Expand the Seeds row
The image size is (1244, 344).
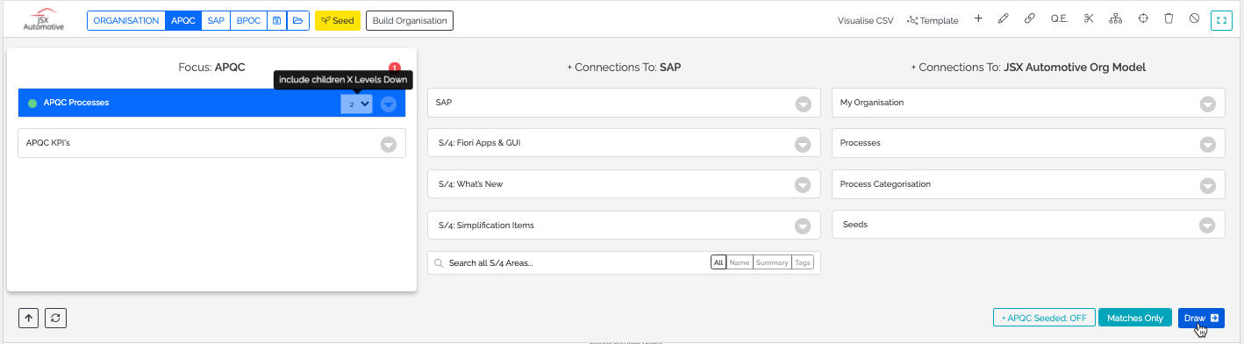coord(1207,226)
